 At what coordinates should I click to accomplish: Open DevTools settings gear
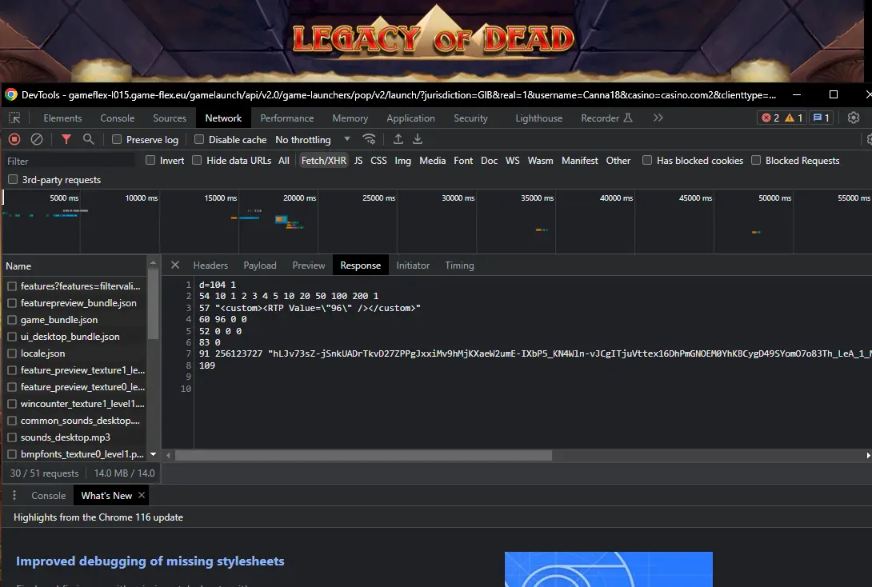point(854,118)
